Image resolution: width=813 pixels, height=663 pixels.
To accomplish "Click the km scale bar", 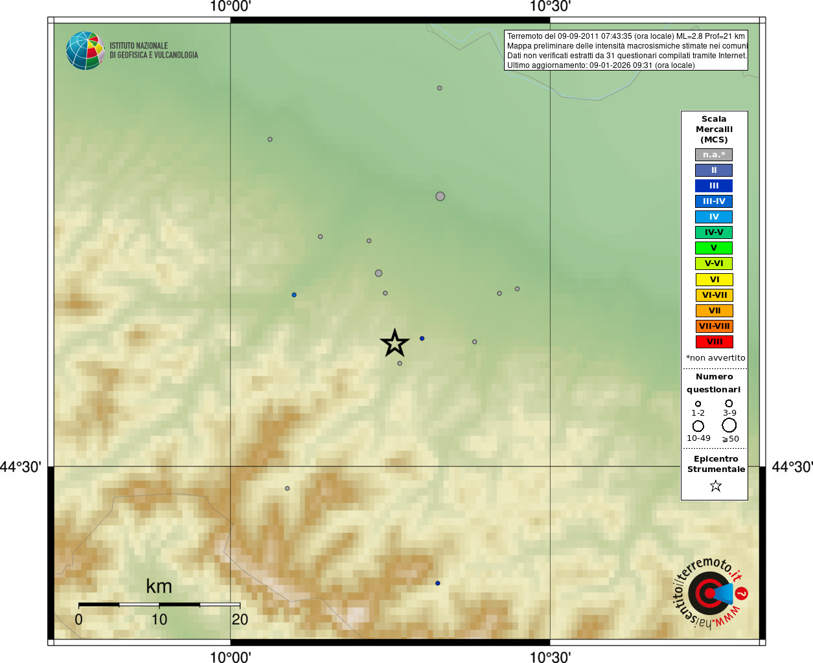I will point(159,604).
